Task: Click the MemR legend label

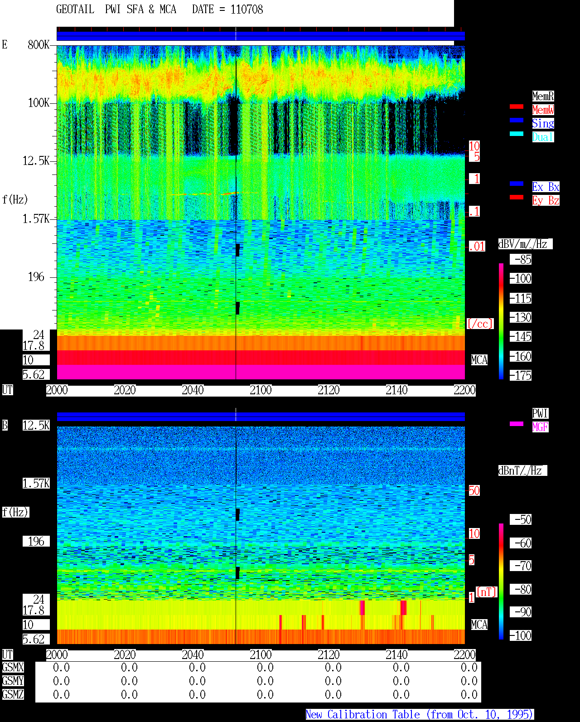Action: click(543, 96)
